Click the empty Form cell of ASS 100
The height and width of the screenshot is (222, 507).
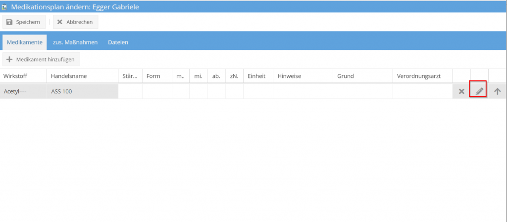click(x=157, y=91)
